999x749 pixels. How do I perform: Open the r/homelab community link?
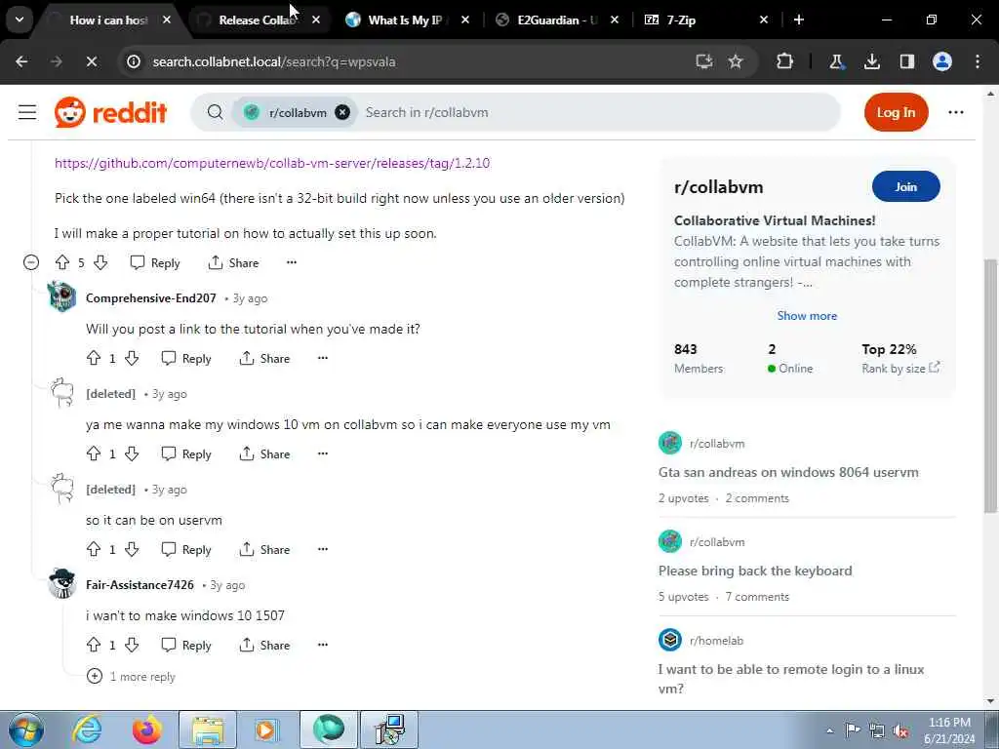(x=716, y=641)
